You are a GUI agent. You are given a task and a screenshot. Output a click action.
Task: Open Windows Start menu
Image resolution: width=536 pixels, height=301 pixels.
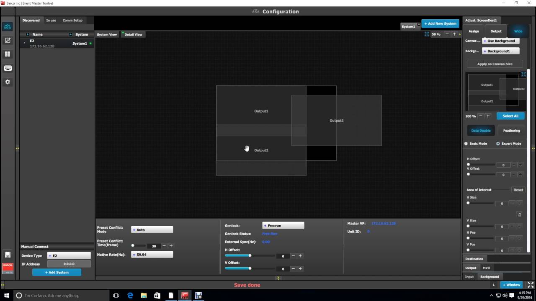coord(7,295)
